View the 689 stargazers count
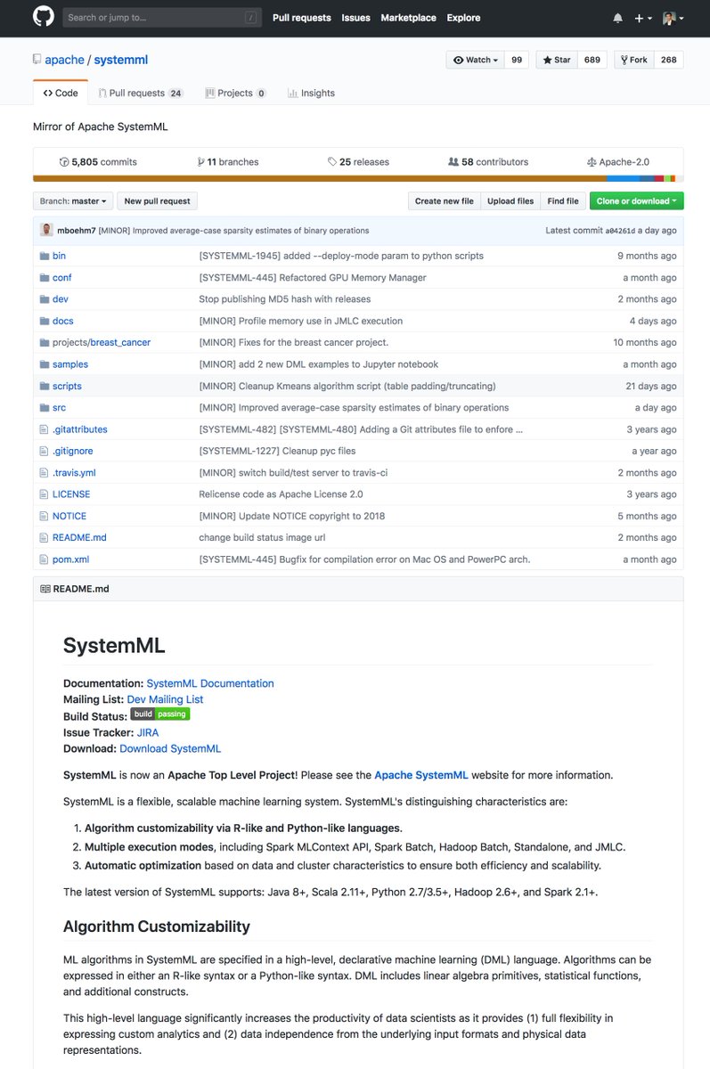The height and width of the screenshot is (1069, 710). [x=592, y=60]
